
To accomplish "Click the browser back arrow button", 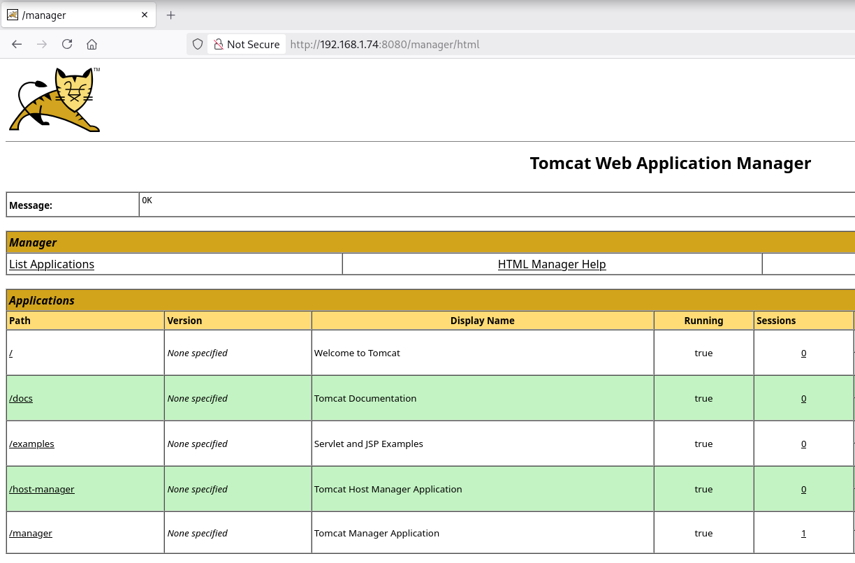I will pyautogui.click(x=17, y=44).
